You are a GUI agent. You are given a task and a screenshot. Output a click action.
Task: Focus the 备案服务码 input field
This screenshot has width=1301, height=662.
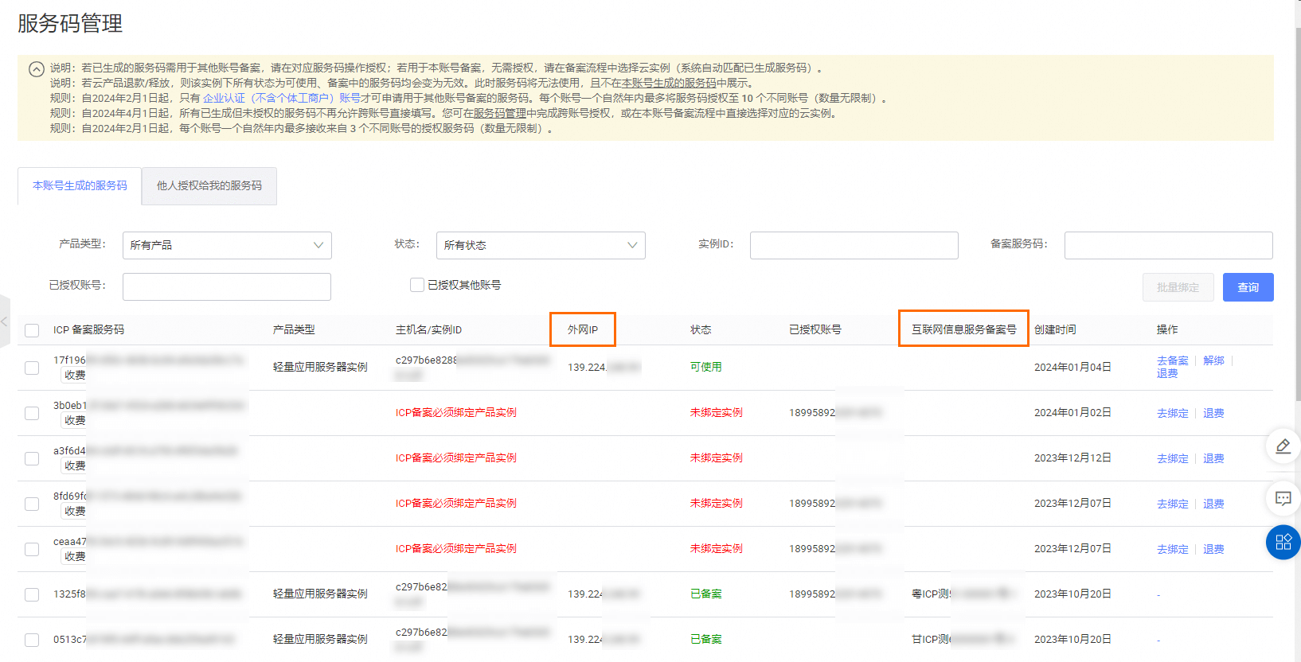[x=1168, y=245]
